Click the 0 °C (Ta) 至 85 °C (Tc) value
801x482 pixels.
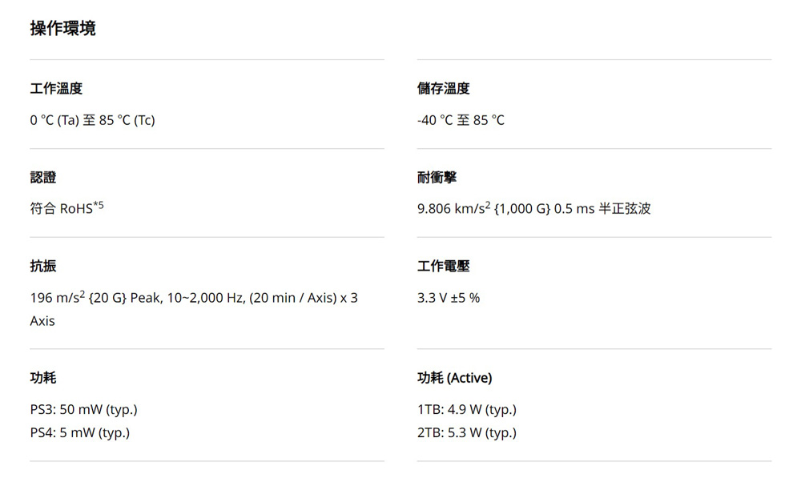coord(92,120)
